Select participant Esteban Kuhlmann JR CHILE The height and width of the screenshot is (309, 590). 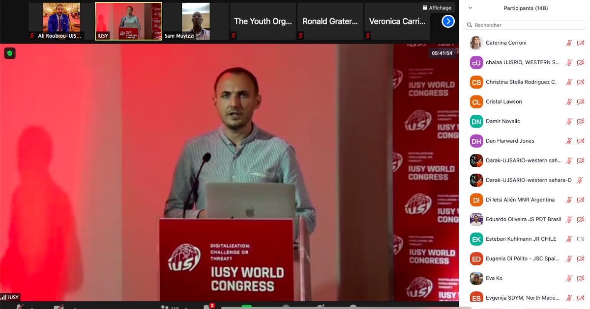[525, 239]
